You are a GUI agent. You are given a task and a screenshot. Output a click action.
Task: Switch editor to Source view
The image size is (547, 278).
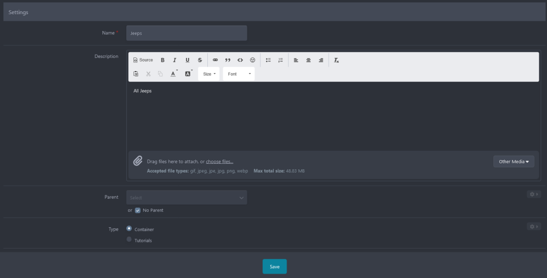143,60
